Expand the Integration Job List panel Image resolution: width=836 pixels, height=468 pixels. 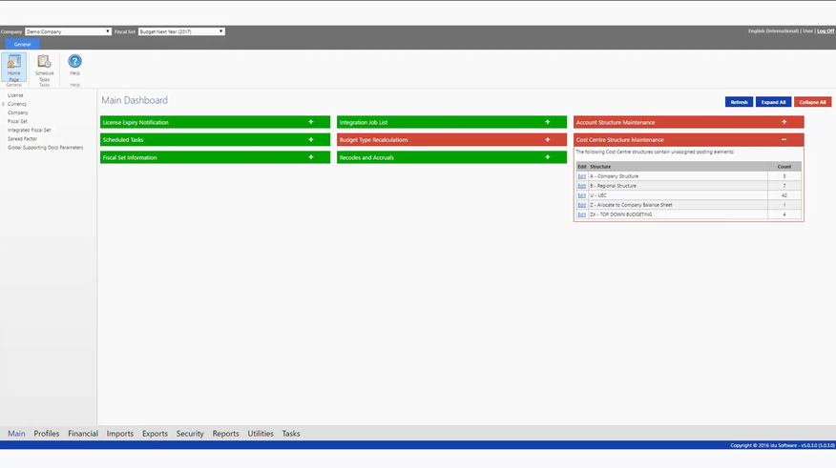(x=547, y=122)
